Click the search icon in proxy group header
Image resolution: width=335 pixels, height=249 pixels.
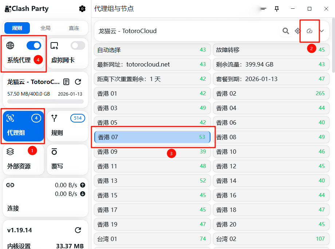tap(286, 31)
